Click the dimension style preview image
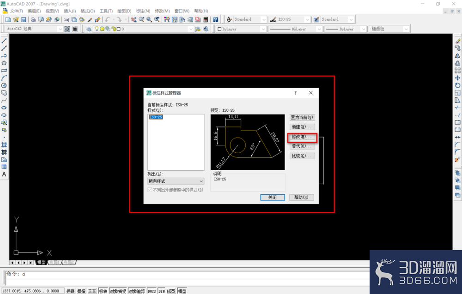This screenshot has width=462, height=294. point(248,142)
